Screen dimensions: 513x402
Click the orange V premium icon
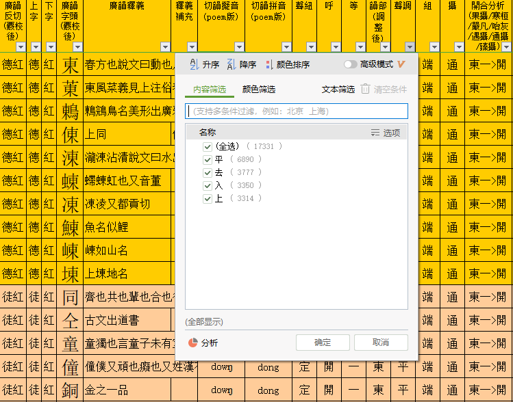pyautogui.click(x=401, y=64)
